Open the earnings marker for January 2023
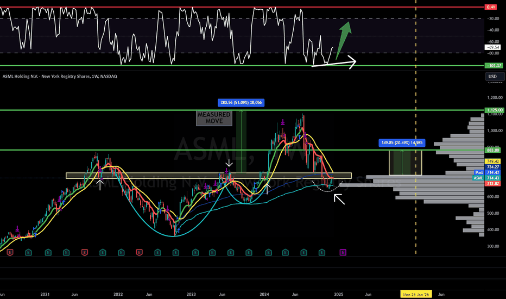 195,252
